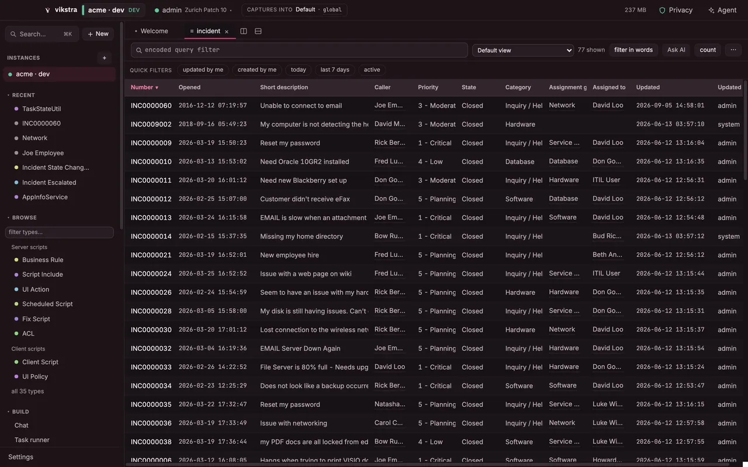Open the Script Include type
The width and height of the screenshot is (748, 467).
(x=43, y=274)
